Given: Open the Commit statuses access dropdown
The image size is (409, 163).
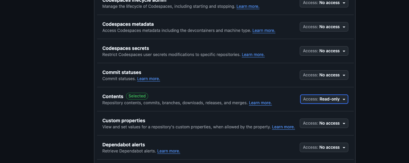Looking at the screenshot, I should pos(324,75).
